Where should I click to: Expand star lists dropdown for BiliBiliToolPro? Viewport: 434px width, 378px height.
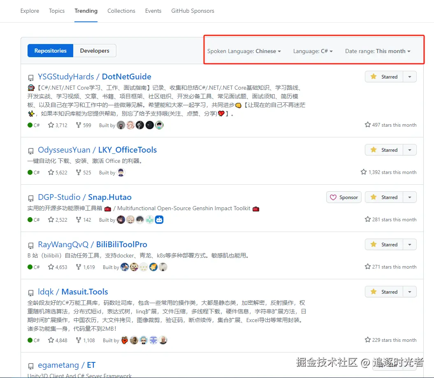(410, 245)
